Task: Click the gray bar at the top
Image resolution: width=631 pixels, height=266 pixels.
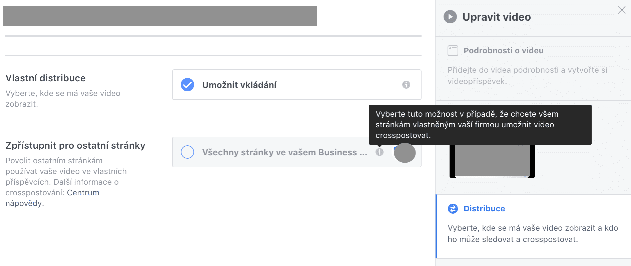Action: pos(160,16)
